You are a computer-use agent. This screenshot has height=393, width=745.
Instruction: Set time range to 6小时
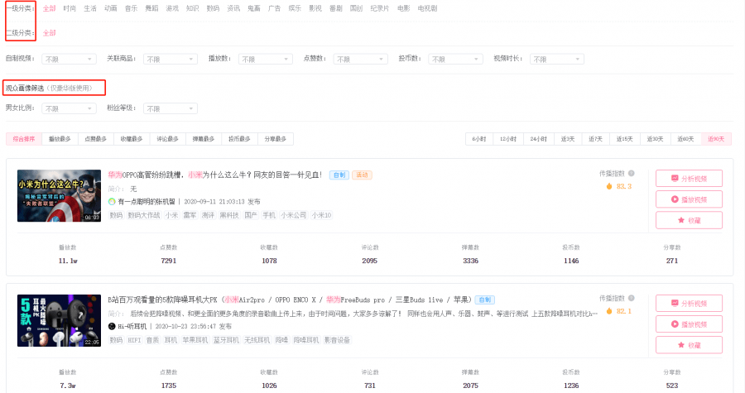[x=479, y=139]
